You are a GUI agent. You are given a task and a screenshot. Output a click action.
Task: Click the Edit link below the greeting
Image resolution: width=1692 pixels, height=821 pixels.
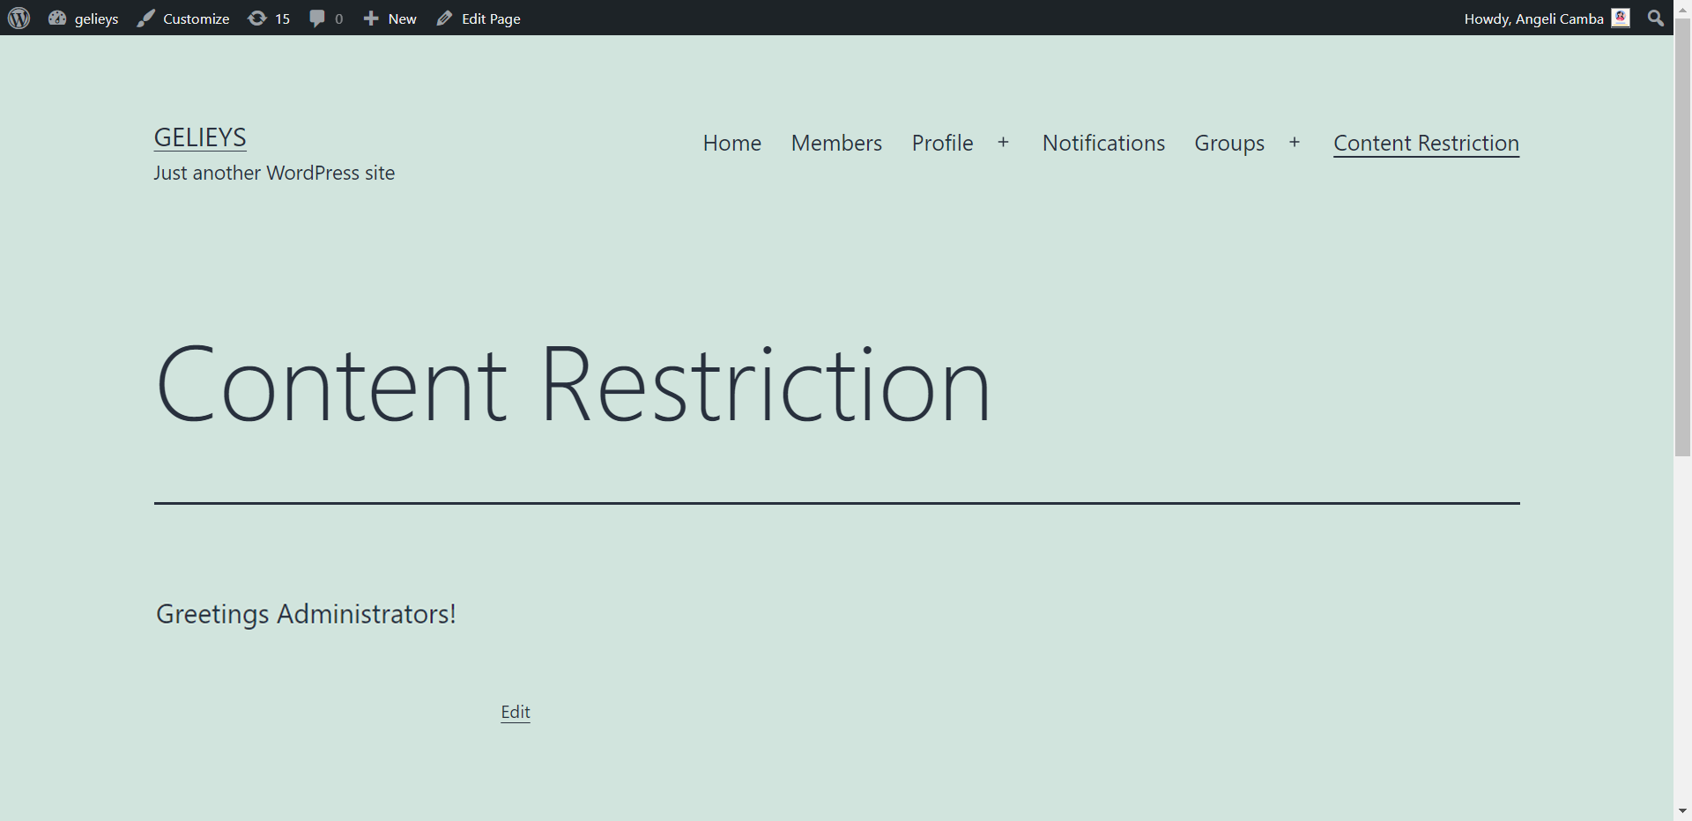coord(516,712)
